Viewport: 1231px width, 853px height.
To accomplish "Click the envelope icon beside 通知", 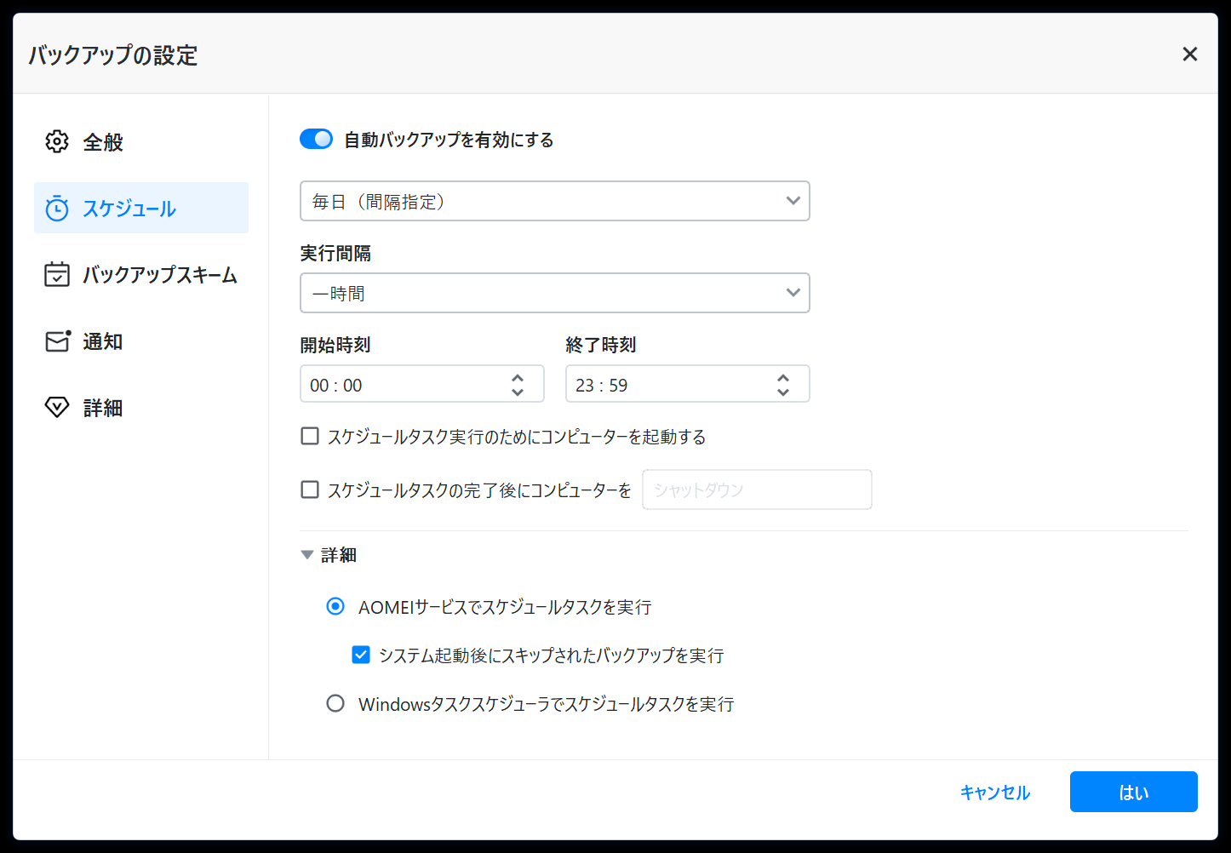I will point(57,341).
